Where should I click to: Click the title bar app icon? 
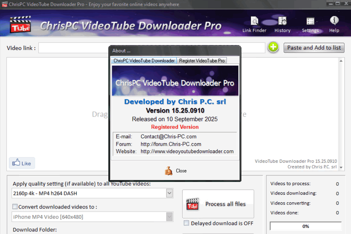coord(4,4)
